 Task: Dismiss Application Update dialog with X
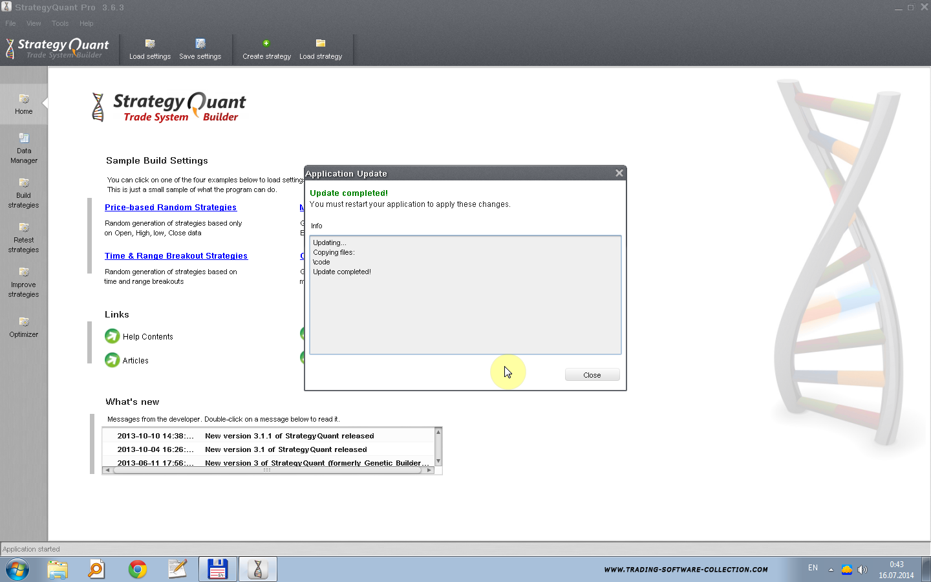coord(619,173)
